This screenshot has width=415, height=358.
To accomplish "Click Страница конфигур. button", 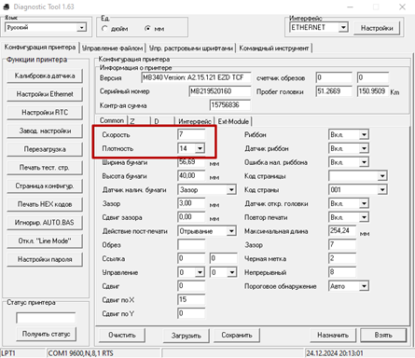I will [x=45, y=186].
